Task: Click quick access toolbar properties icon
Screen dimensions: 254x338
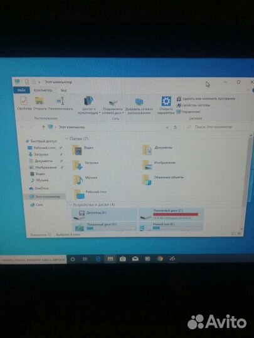Action: click(27, 82)
